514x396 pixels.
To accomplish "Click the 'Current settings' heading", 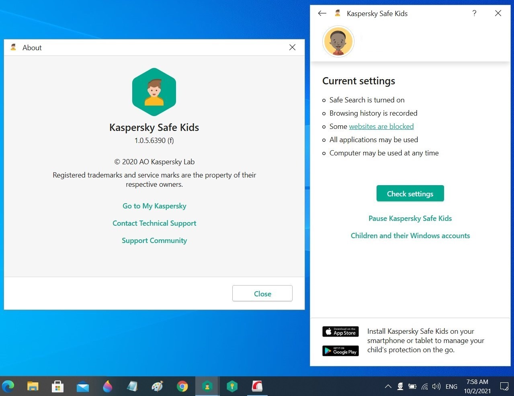I will 359,81.
